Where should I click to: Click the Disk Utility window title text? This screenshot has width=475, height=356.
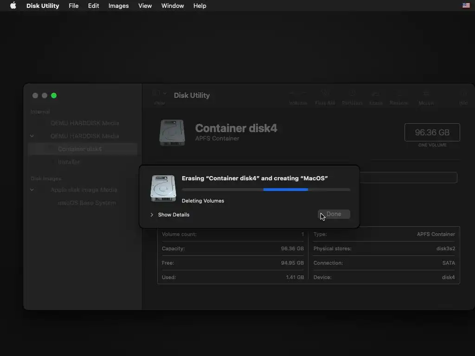[192, 95]
